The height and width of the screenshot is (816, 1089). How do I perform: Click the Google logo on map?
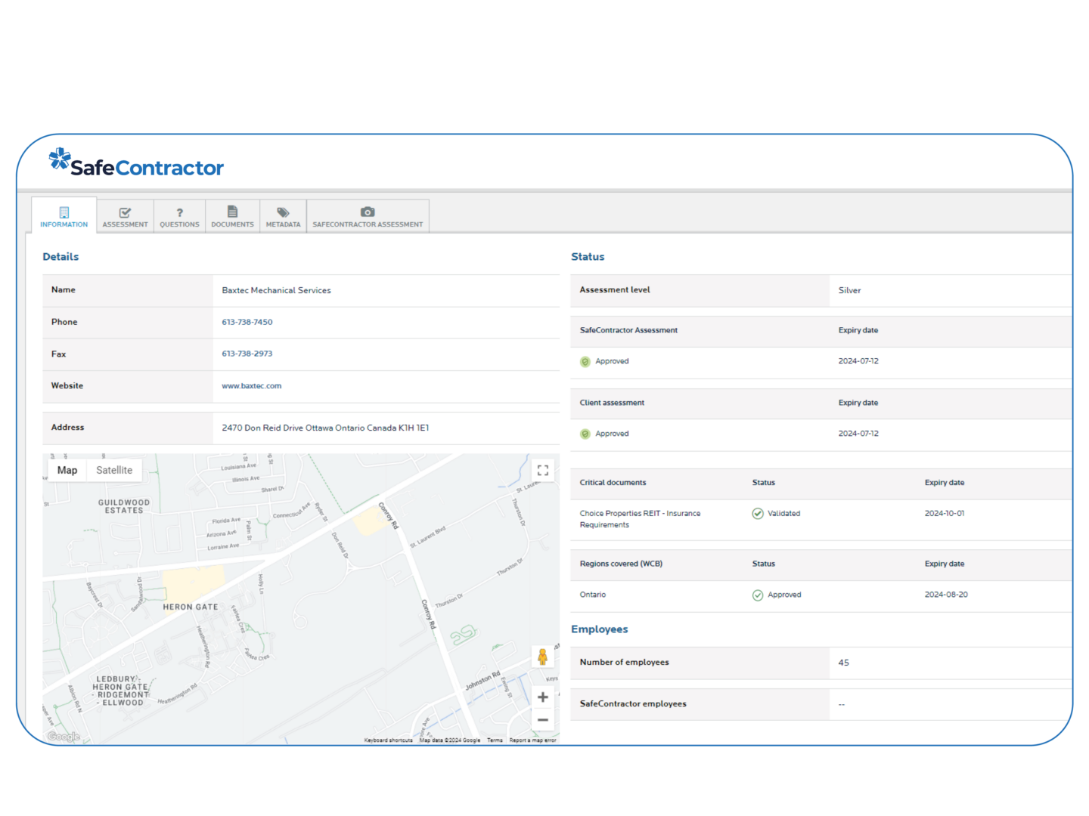point(64,737)
